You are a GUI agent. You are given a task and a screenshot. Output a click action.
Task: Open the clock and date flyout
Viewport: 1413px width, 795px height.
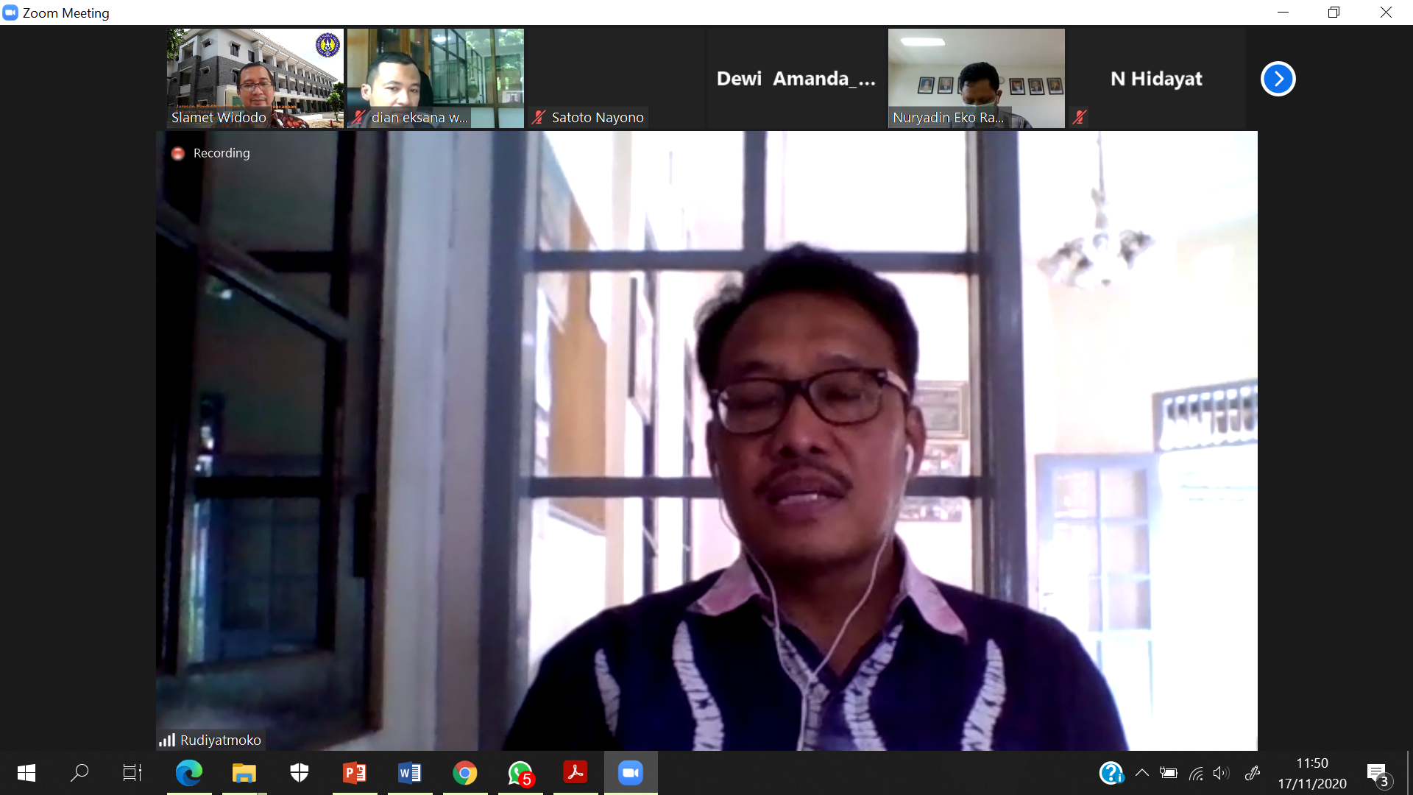pyautogui.click(x=1311, y=773)
